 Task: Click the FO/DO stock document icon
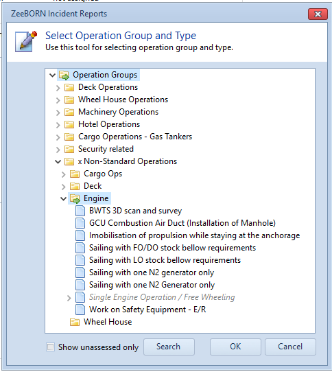pyautogui.click(x=80, y=248)
